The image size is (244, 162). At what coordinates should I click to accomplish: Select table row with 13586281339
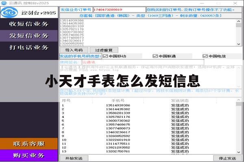(148, 113)
